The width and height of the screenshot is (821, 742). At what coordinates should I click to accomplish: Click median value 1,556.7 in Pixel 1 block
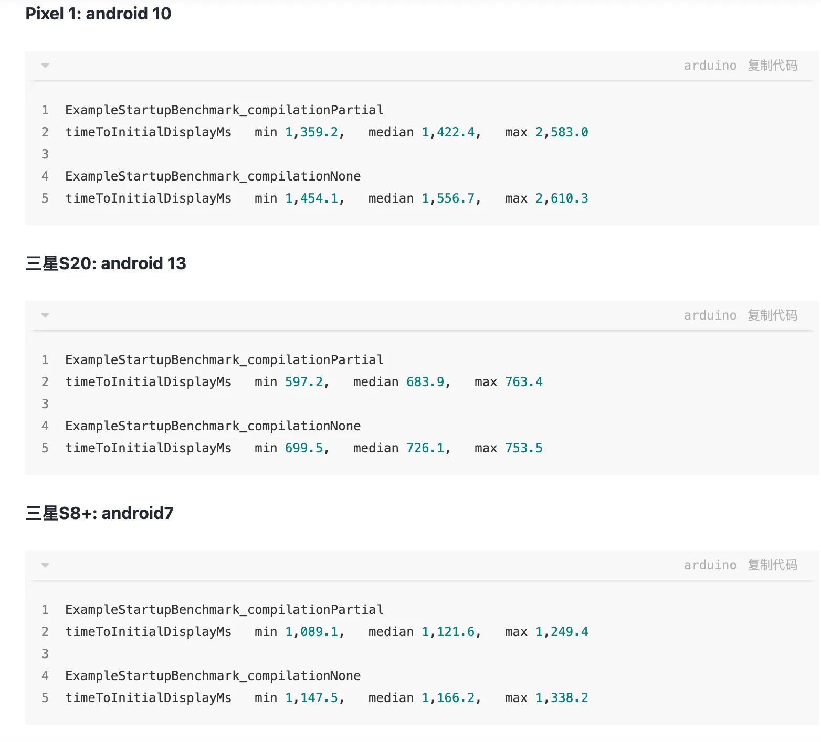point(448,198)
